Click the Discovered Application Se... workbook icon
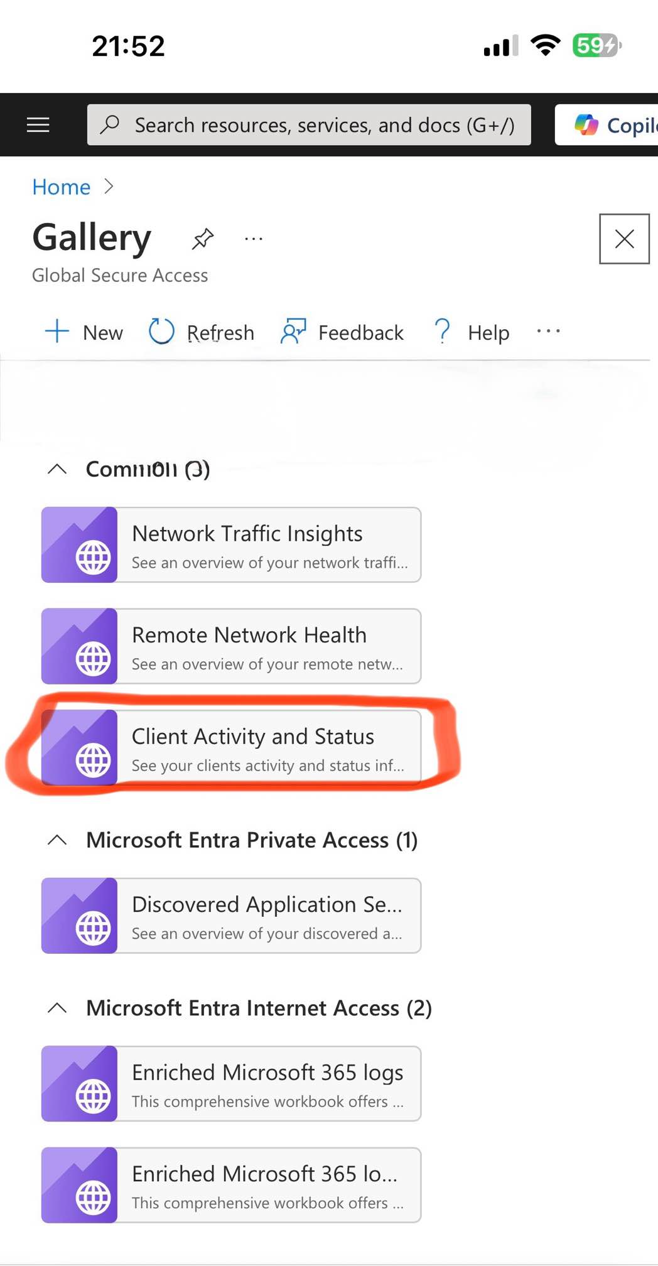Screen dimensions: 658x1266 [x=79, y=916]
